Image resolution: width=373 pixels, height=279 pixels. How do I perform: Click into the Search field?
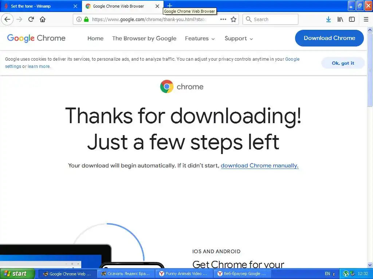click(x=270, y=19)
